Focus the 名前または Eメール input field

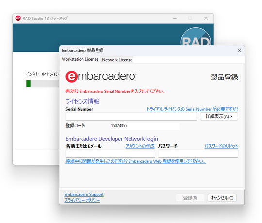(110, 153)
